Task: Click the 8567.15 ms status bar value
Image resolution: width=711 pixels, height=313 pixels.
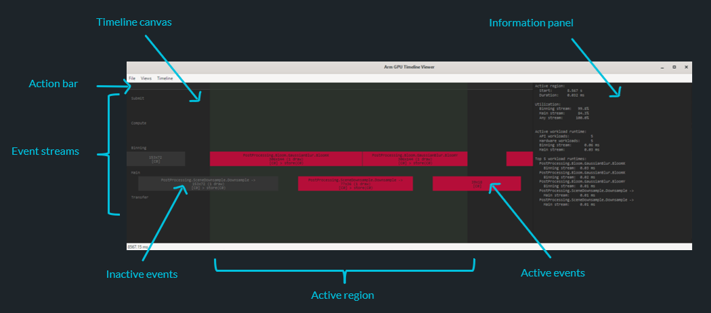Action: 137,247
